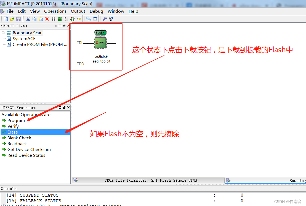The width and height of the screenshot is (306, 206).
Task: Close the iMPACT Processes panel
Action: pos(68,107)
